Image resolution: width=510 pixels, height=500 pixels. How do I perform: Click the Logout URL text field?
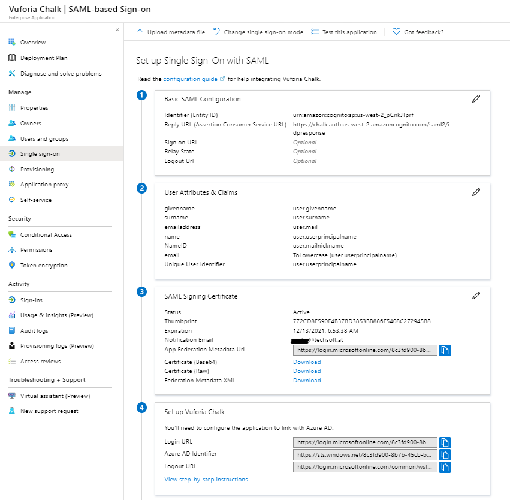click(x=365, y=467)
